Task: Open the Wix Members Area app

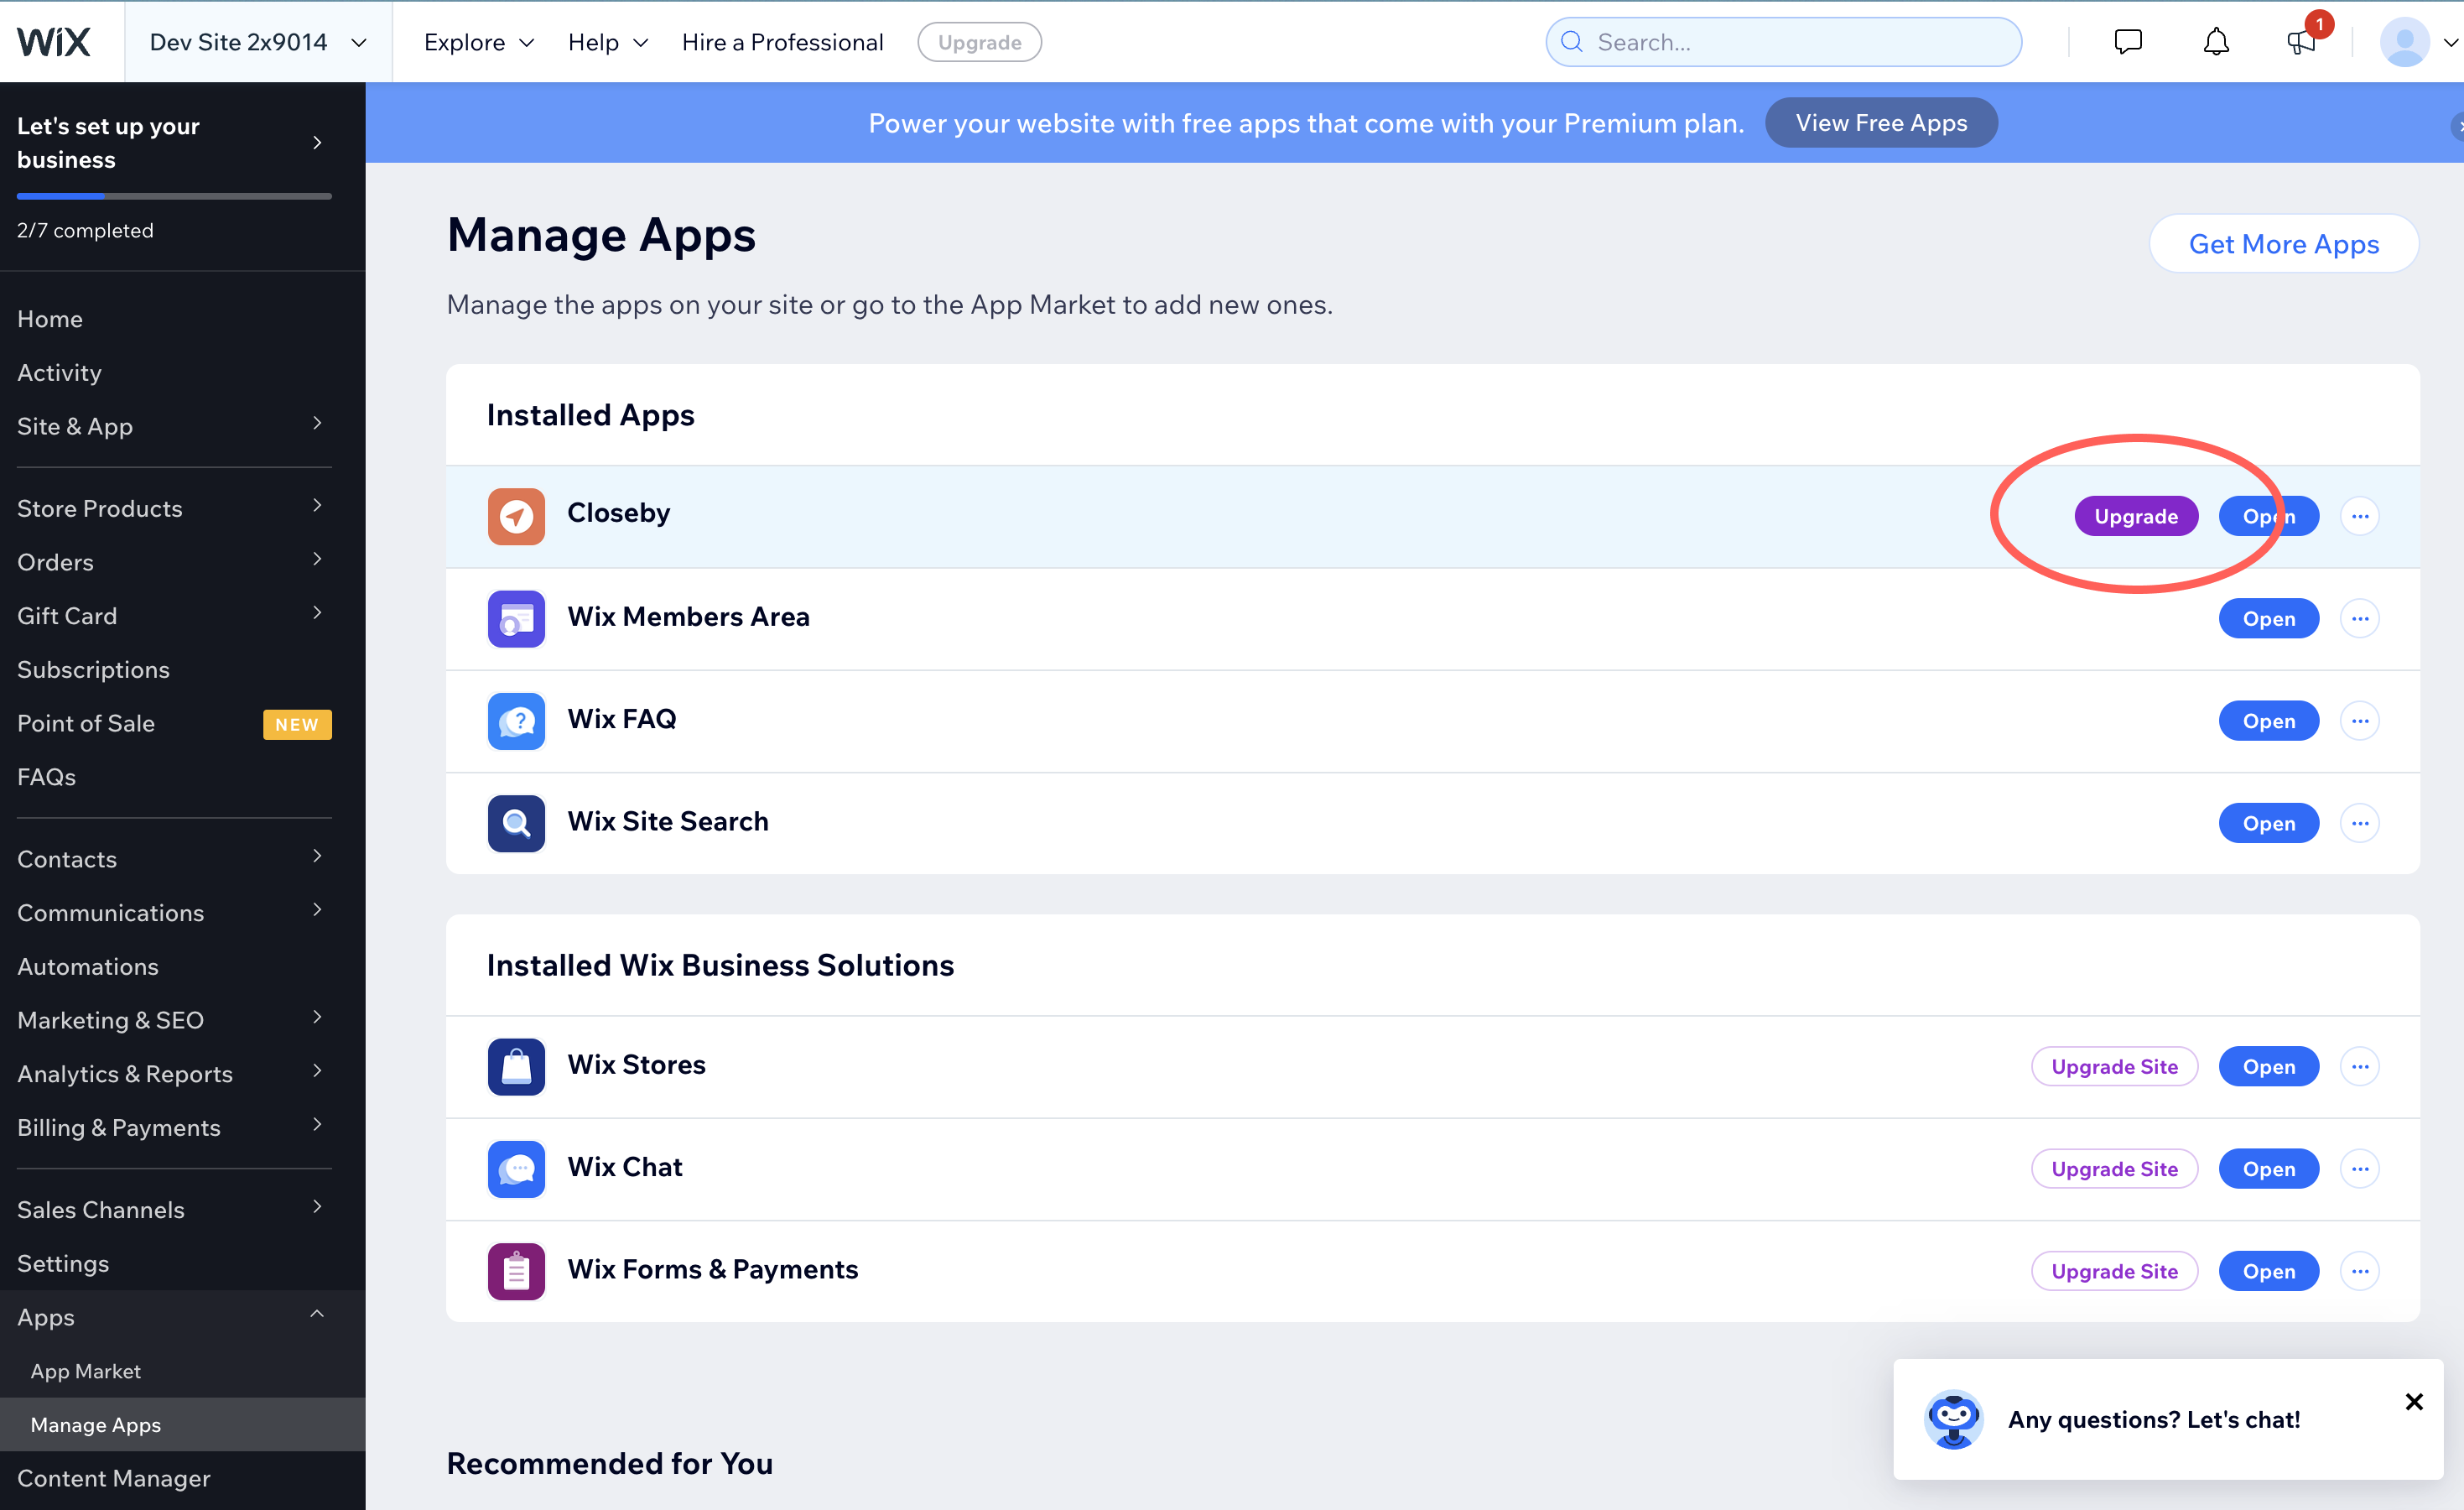Action: pyautogui.click(x=2268, y=619)
